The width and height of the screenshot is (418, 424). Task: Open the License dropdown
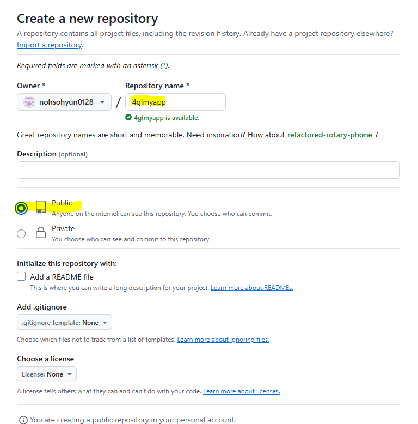pyautogui.click(x=47, y=374)
